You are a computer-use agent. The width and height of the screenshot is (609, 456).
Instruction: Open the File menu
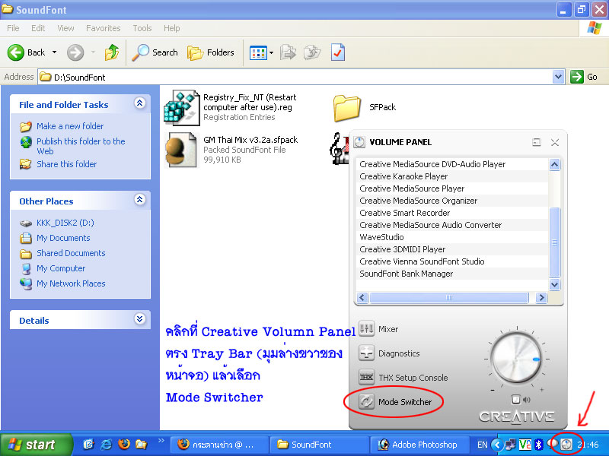(13, 28)
